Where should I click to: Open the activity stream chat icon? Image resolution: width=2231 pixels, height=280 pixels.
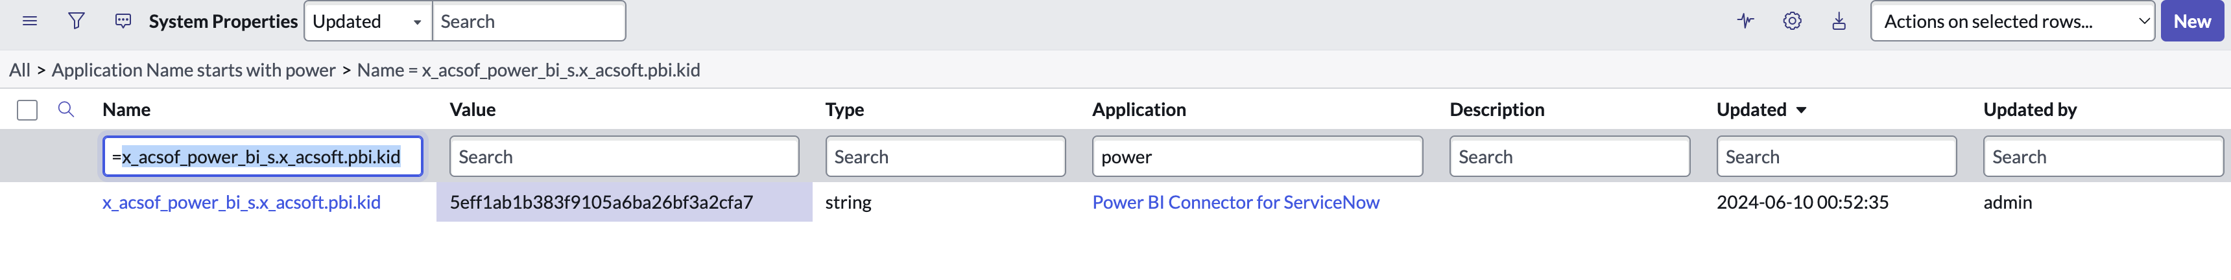[x=123, y=21]
